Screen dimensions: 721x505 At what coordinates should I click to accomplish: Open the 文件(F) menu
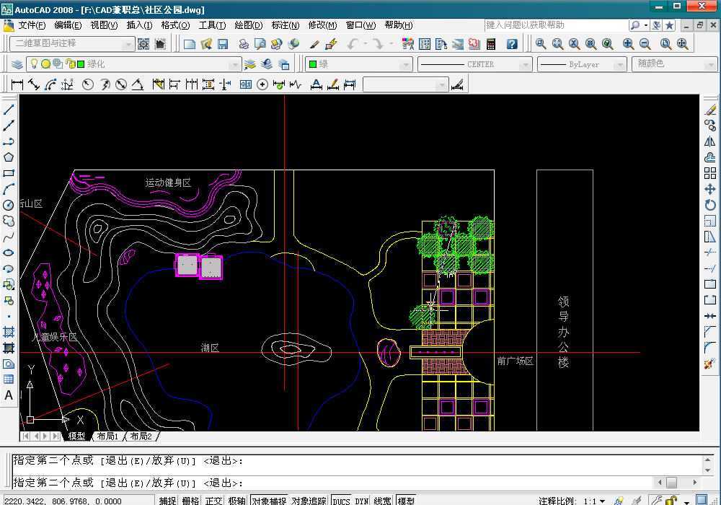pos(32,25)
